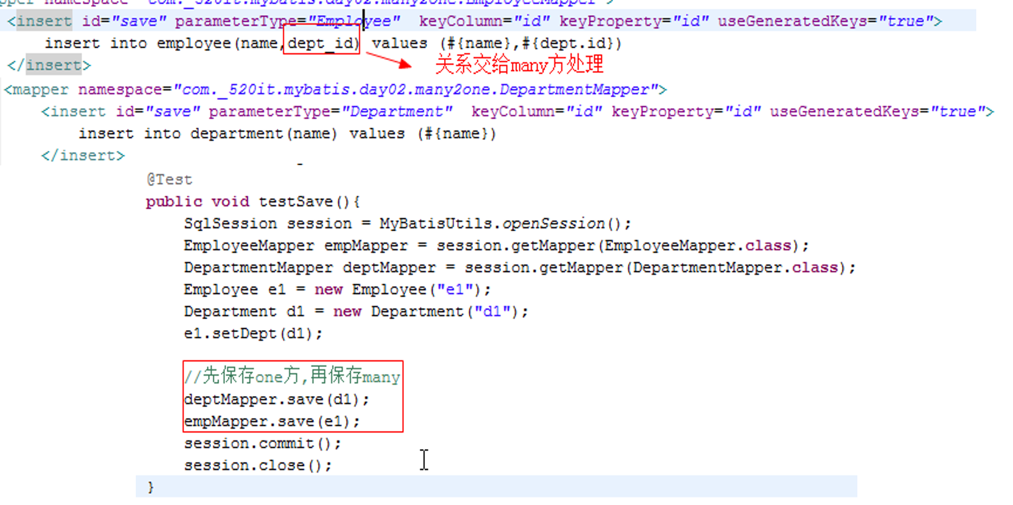Click the e1.setDept(d1) line
The height and width of the screenshot is (505, 1013).
(252, 334)
